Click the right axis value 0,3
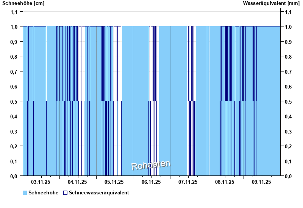Image resolution: width=303 pixels, height=208 pixels. (288, 131)
